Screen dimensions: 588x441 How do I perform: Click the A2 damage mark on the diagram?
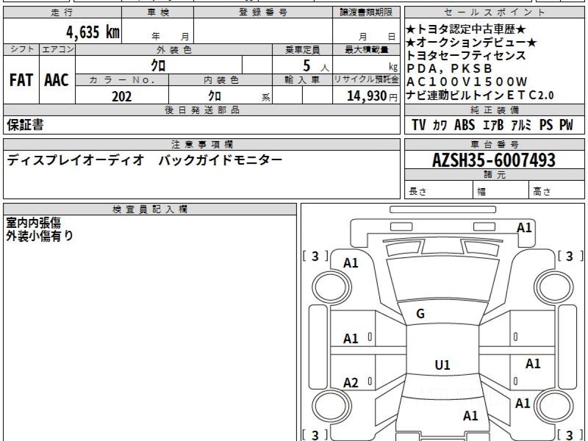(351, 383)
